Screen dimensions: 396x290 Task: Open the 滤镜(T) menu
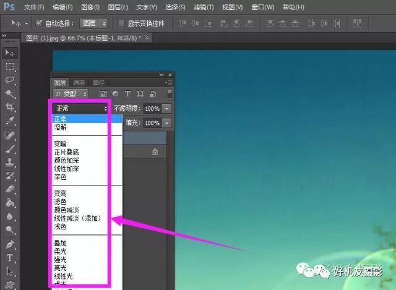click(204, 7)
